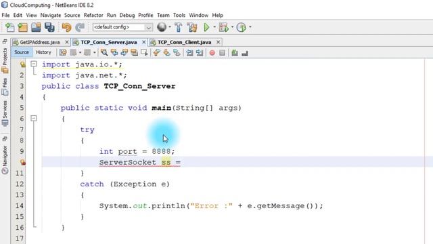The height and width of the screenshot is (244, 433).
Task: Open the Projects side panel
Action: 5,60
